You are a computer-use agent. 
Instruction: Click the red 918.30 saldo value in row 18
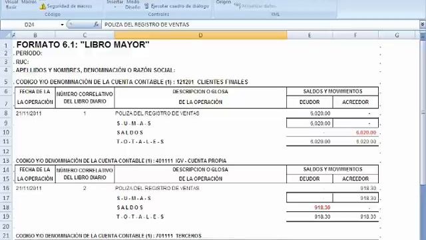322,207
